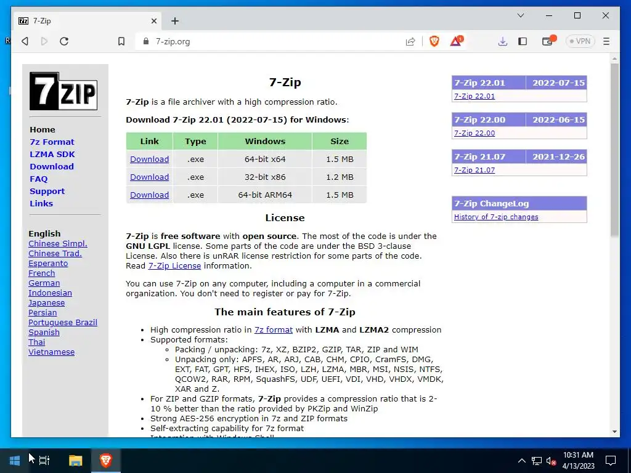
Task: Open Brave Shields lion icon
Action: pos(434,41)
